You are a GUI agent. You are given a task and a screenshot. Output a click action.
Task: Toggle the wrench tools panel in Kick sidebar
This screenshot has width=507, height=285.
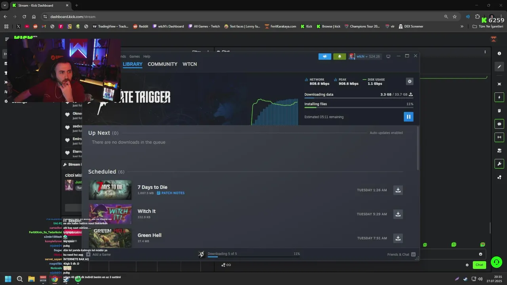pyautogui.click(x=499, y=164)
